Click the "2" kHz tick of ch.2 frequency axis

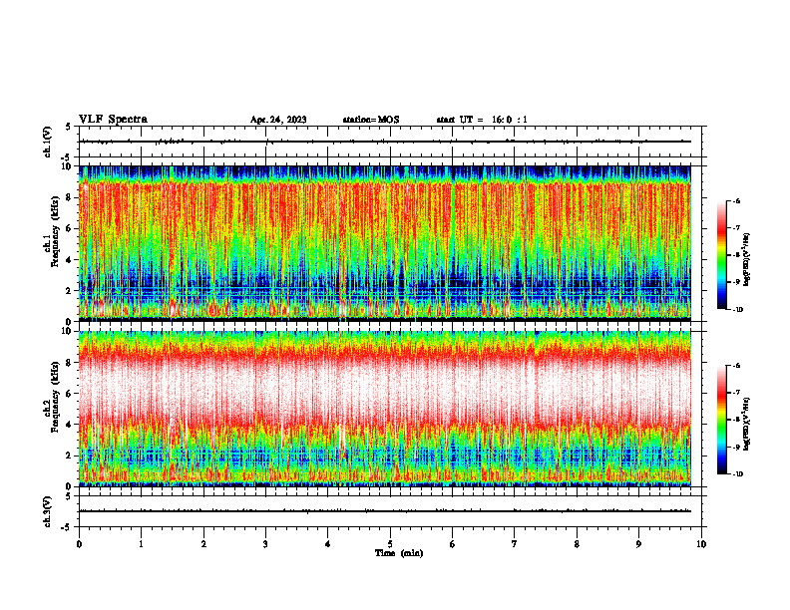pyautogui.click(x=70, y=456)
